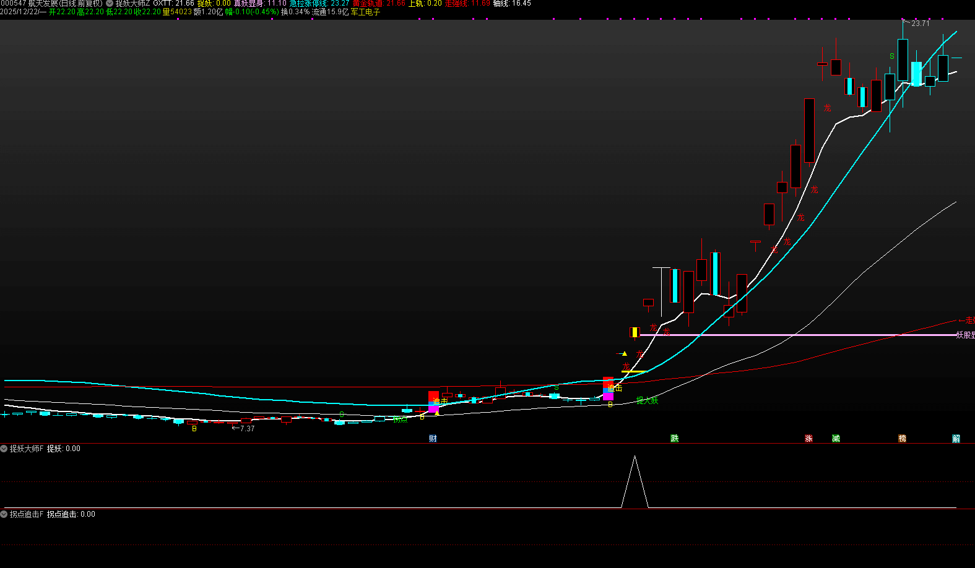Click the yellow highlighted candle before the pink line
Screen dimensions: 975x568
(634, 332)
